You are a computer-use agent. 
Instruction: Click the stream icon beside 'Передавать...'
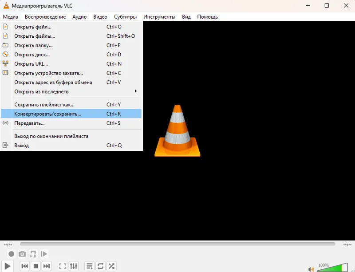(x=5, y=123)
